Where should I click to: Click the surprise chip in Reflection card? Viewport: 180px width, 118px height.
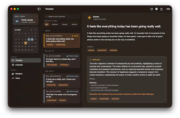click(x=94, y=99)
